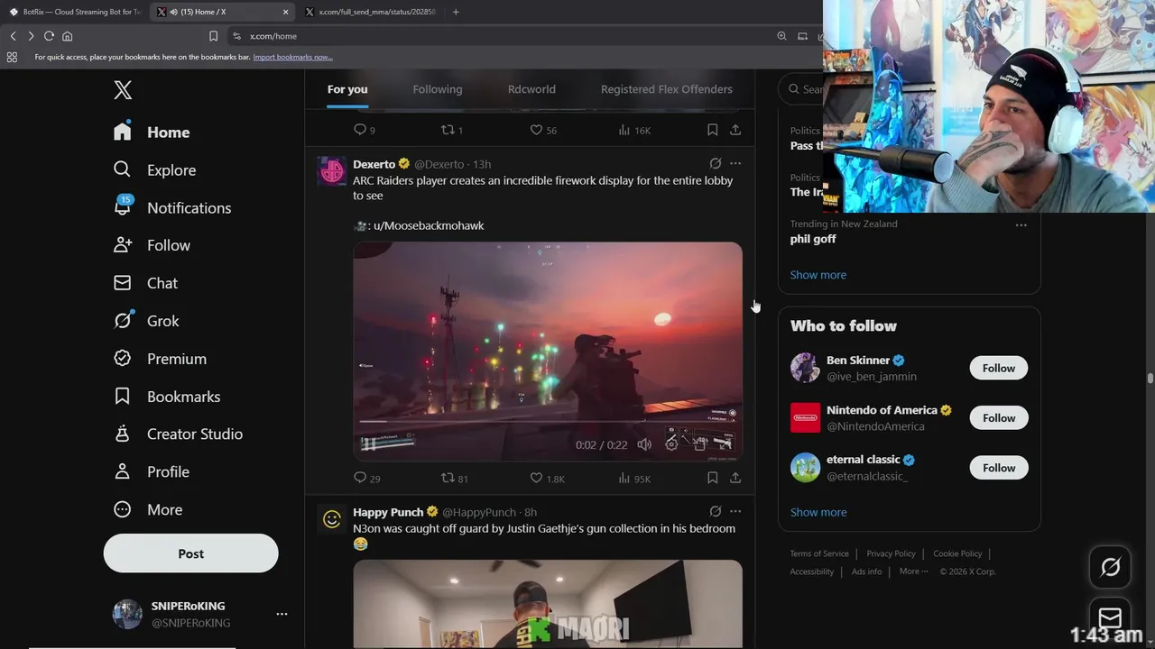Screen dimensions: 1155x649
Task: Follow Nintendo of America
Action: pos(999,418)
